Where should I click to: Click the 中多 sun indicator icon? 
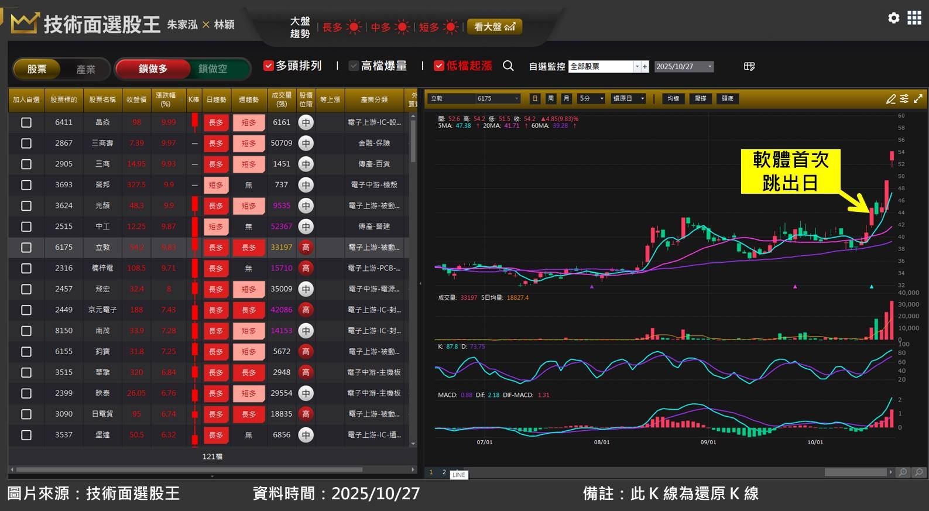[x=402, y=27]
